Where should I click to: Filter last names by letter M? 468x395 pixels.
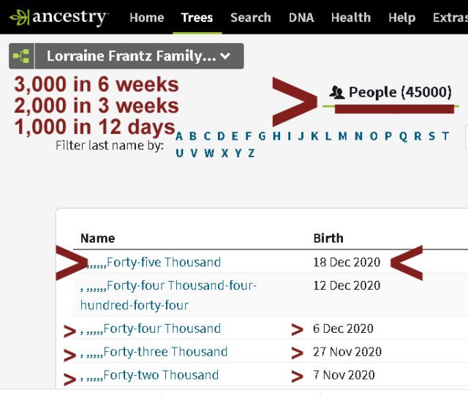point(342,136)
